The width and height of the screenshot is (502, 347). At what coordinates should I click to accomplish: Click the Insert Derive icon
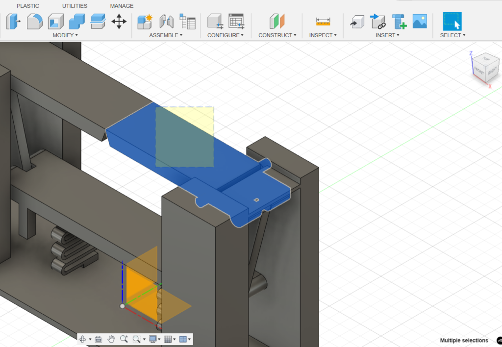[x=357, y=22]
